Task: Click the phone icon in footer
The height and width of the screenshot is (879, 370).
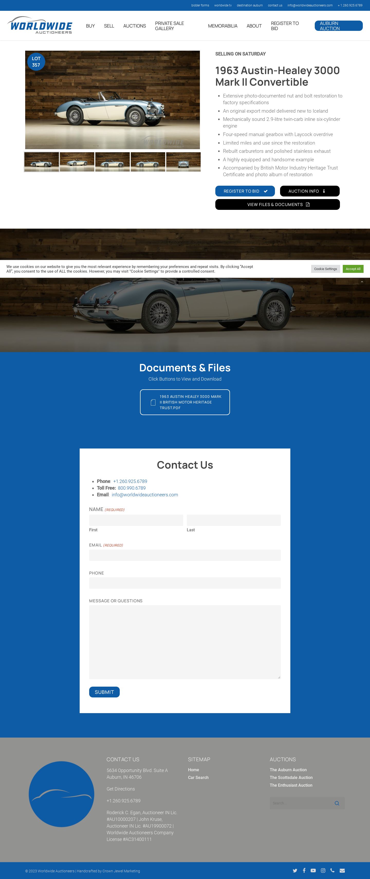Action: (332, 871)
